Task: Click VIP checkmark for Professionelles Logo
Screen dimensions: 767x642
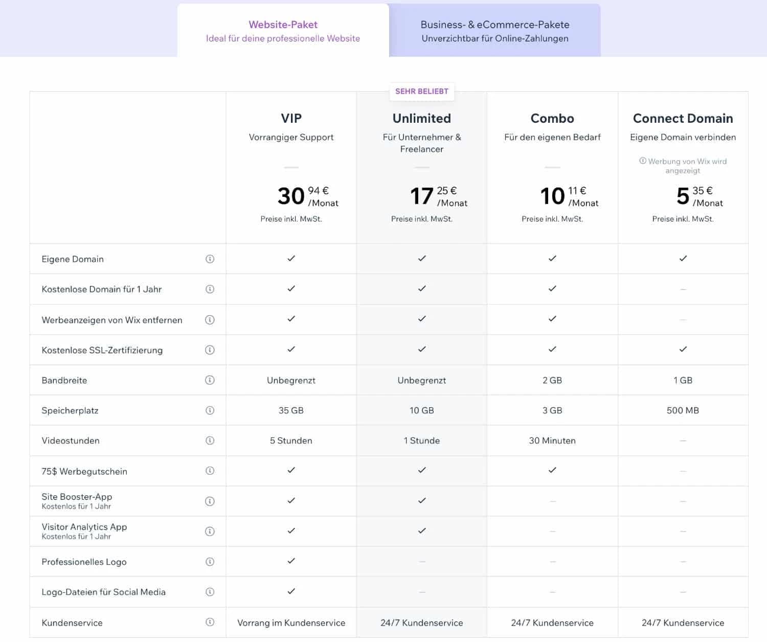Action: [291, 561]
